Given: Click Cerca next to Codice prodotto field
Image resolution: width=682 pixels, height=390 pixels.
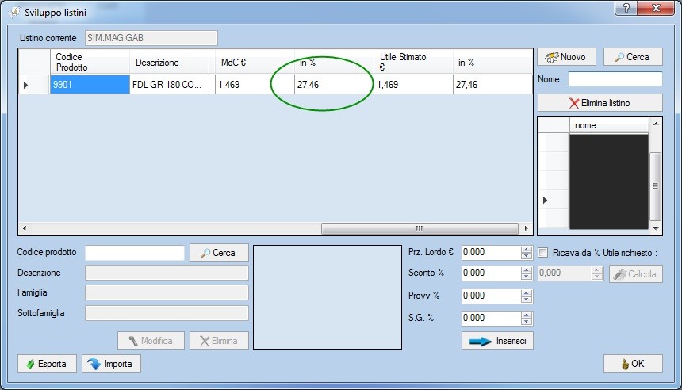Looking at the screenshot, I should coord(219,253).
